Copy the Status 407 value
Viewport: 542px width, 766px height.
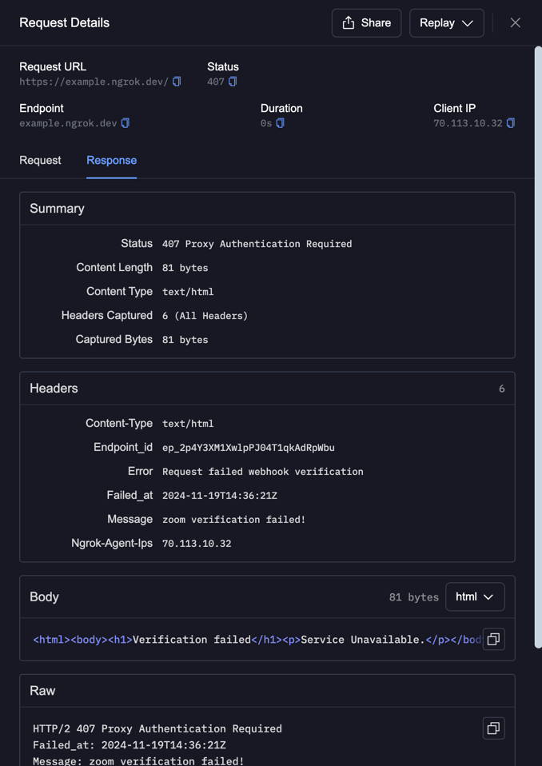233,82
